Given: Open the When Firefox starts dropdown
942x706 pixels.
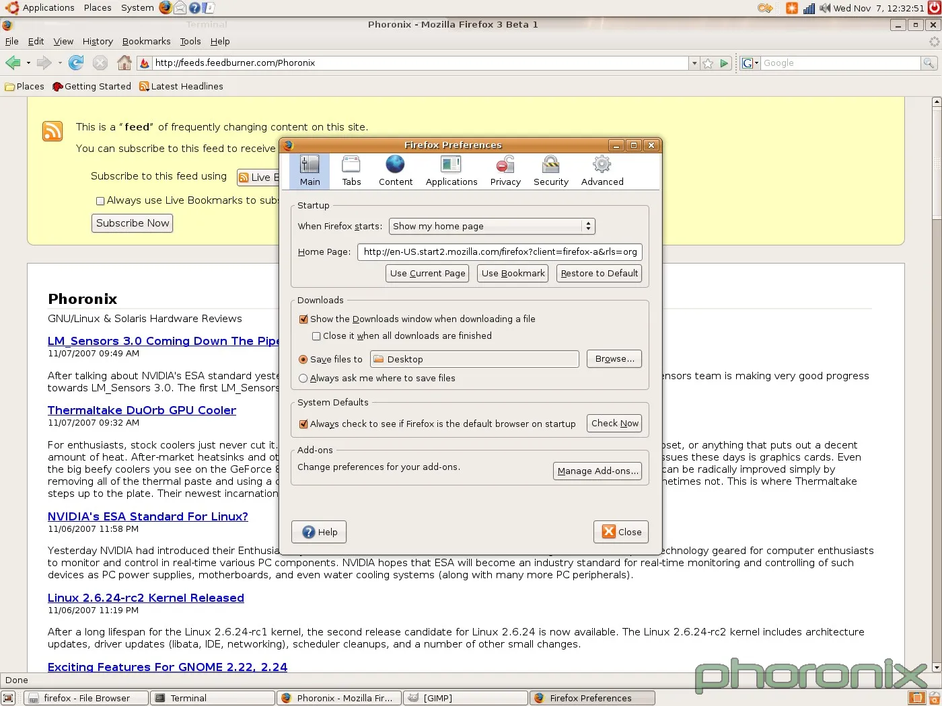Looking at the screenshot, I should click(492, 227).
